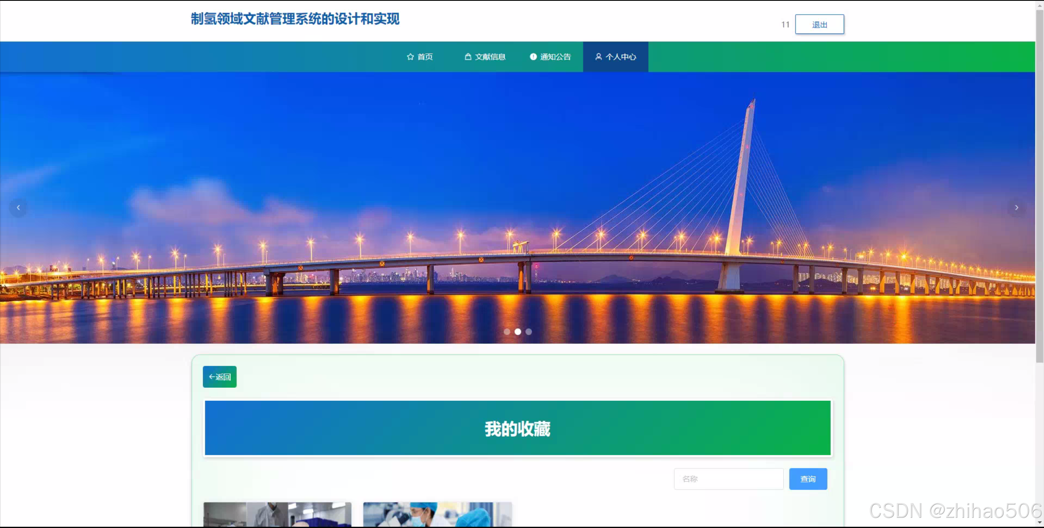Select the first carousel indicator dot
Viewport: 1044px width, 528px height.
(x=507, y=331)
